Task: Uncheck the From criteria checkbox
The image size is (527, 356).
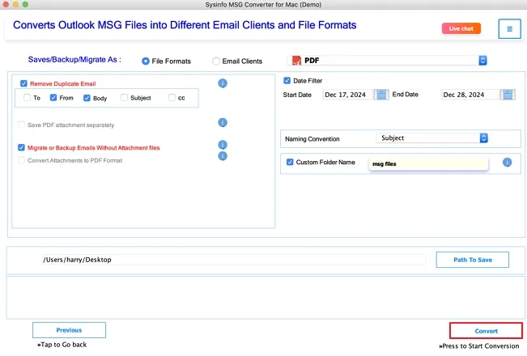Action: [x=53, y=98]
